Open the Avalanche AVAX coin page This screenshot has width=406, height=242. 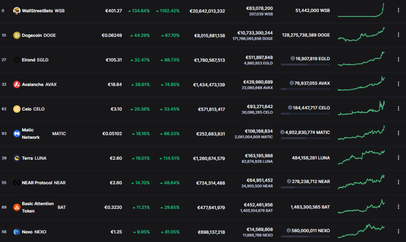pos(39,84)
